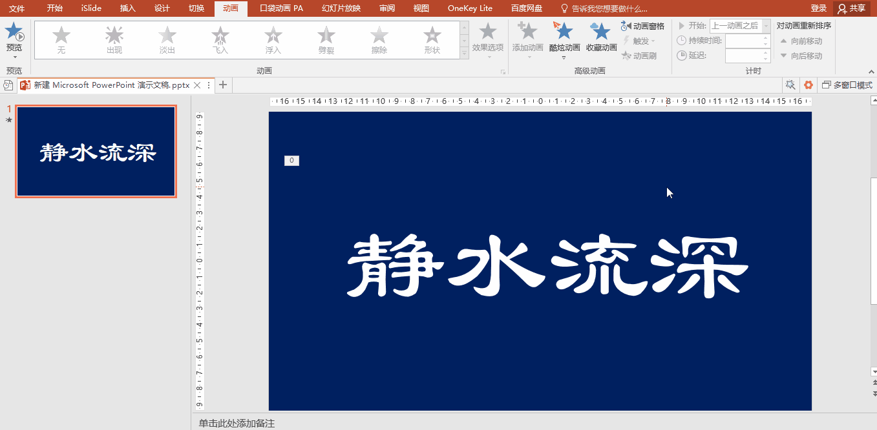Open the 酷炫动画 cool animations tool
The width and height of the screenshot is (877, 430).
click(x=564, y=36)
